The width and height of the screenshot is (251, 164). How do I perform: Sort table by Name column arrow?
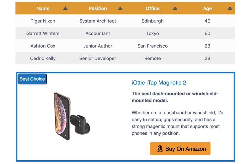[x=65, y=8]
